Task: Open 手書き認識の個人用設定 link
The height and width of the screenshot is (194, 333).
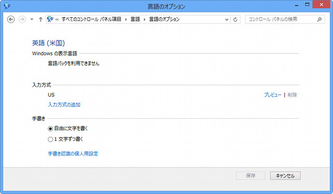Action: (73, 154)
